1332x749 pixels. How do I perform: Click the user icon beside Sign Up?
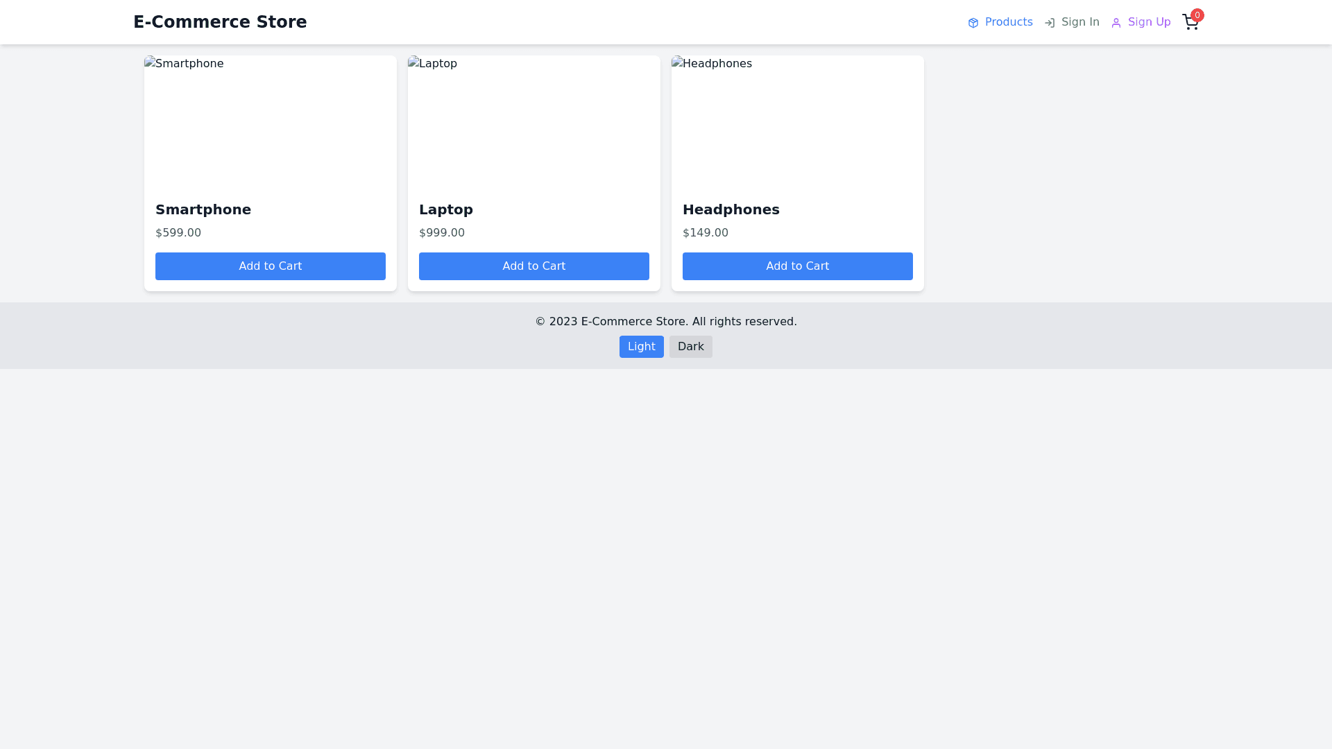pyautogui.click(x=1116, y=23)
